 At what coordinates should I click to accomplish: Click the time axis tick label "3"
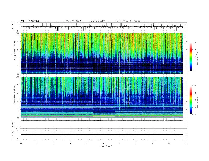[x=70, y=143]
